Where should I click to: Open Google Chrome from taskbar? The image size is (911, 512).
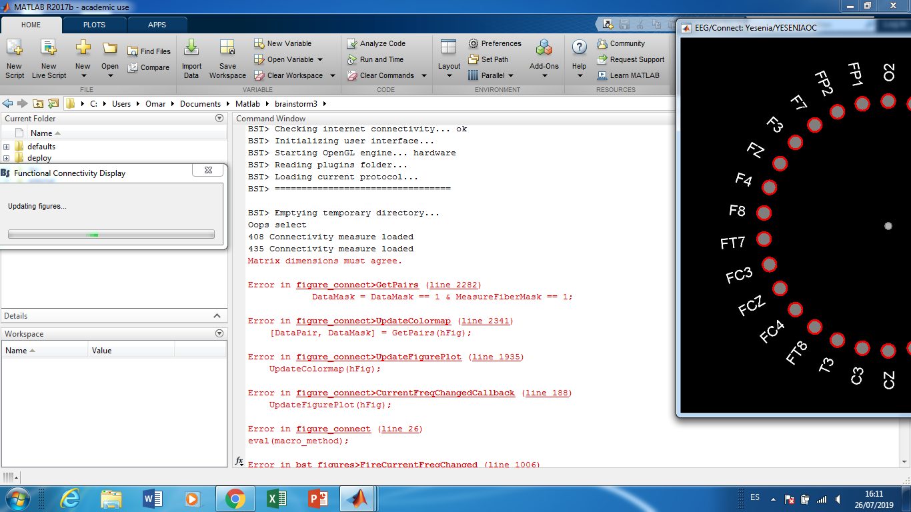234,498
